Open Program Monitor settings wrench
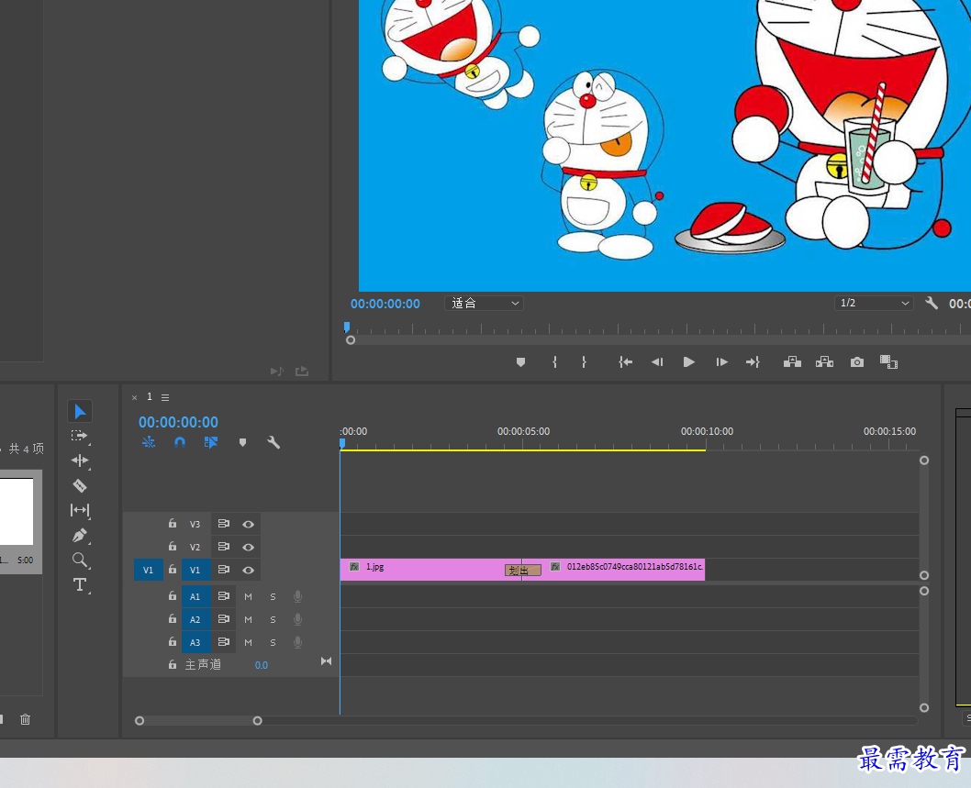The image size is (971, 788). pyautogui.click(x=932, y=303)
